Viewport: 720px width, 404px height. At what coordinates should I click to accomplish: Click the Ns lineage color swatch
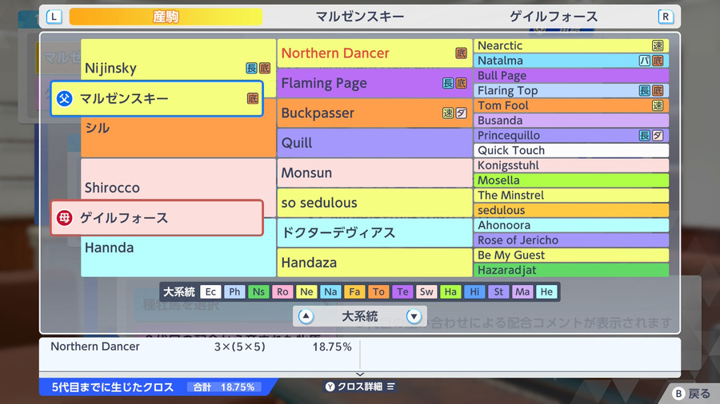pos(258,291)
